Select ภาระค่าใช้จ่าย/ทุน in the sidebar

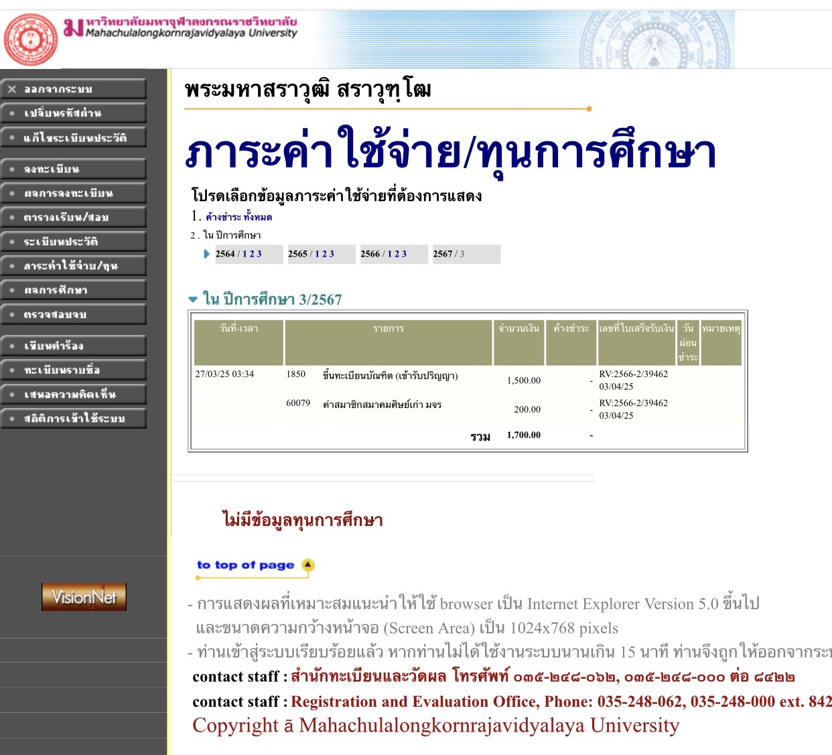click(73, 266)
